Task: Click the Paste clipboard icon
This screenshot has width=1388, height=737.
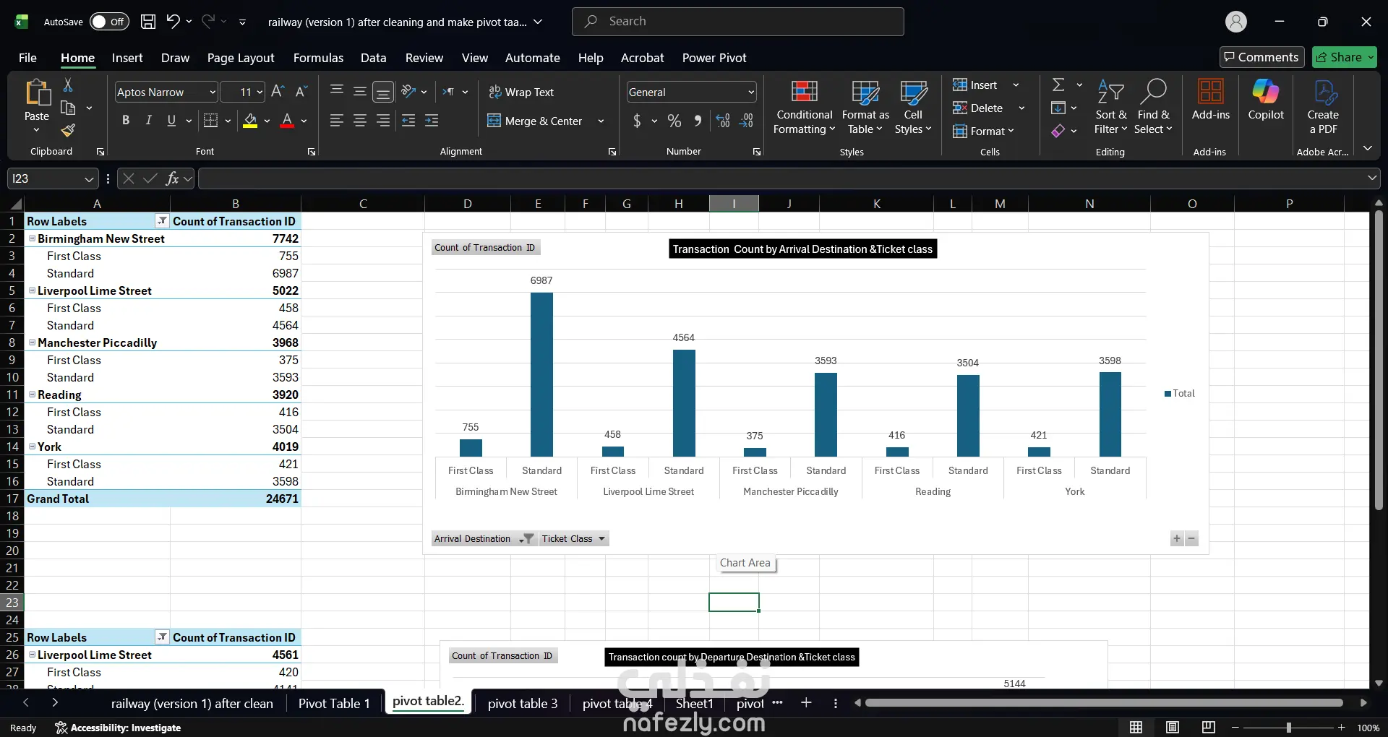Action: 37,94
